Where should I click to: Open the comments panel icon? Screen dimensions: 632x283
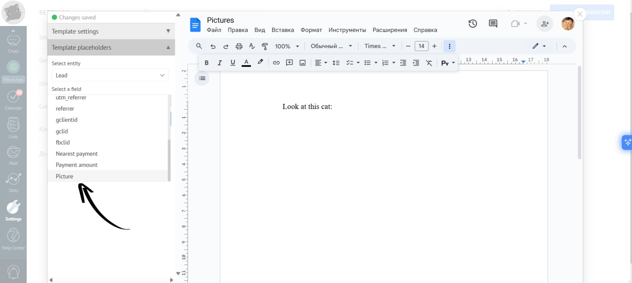click(x=493, y=24)
